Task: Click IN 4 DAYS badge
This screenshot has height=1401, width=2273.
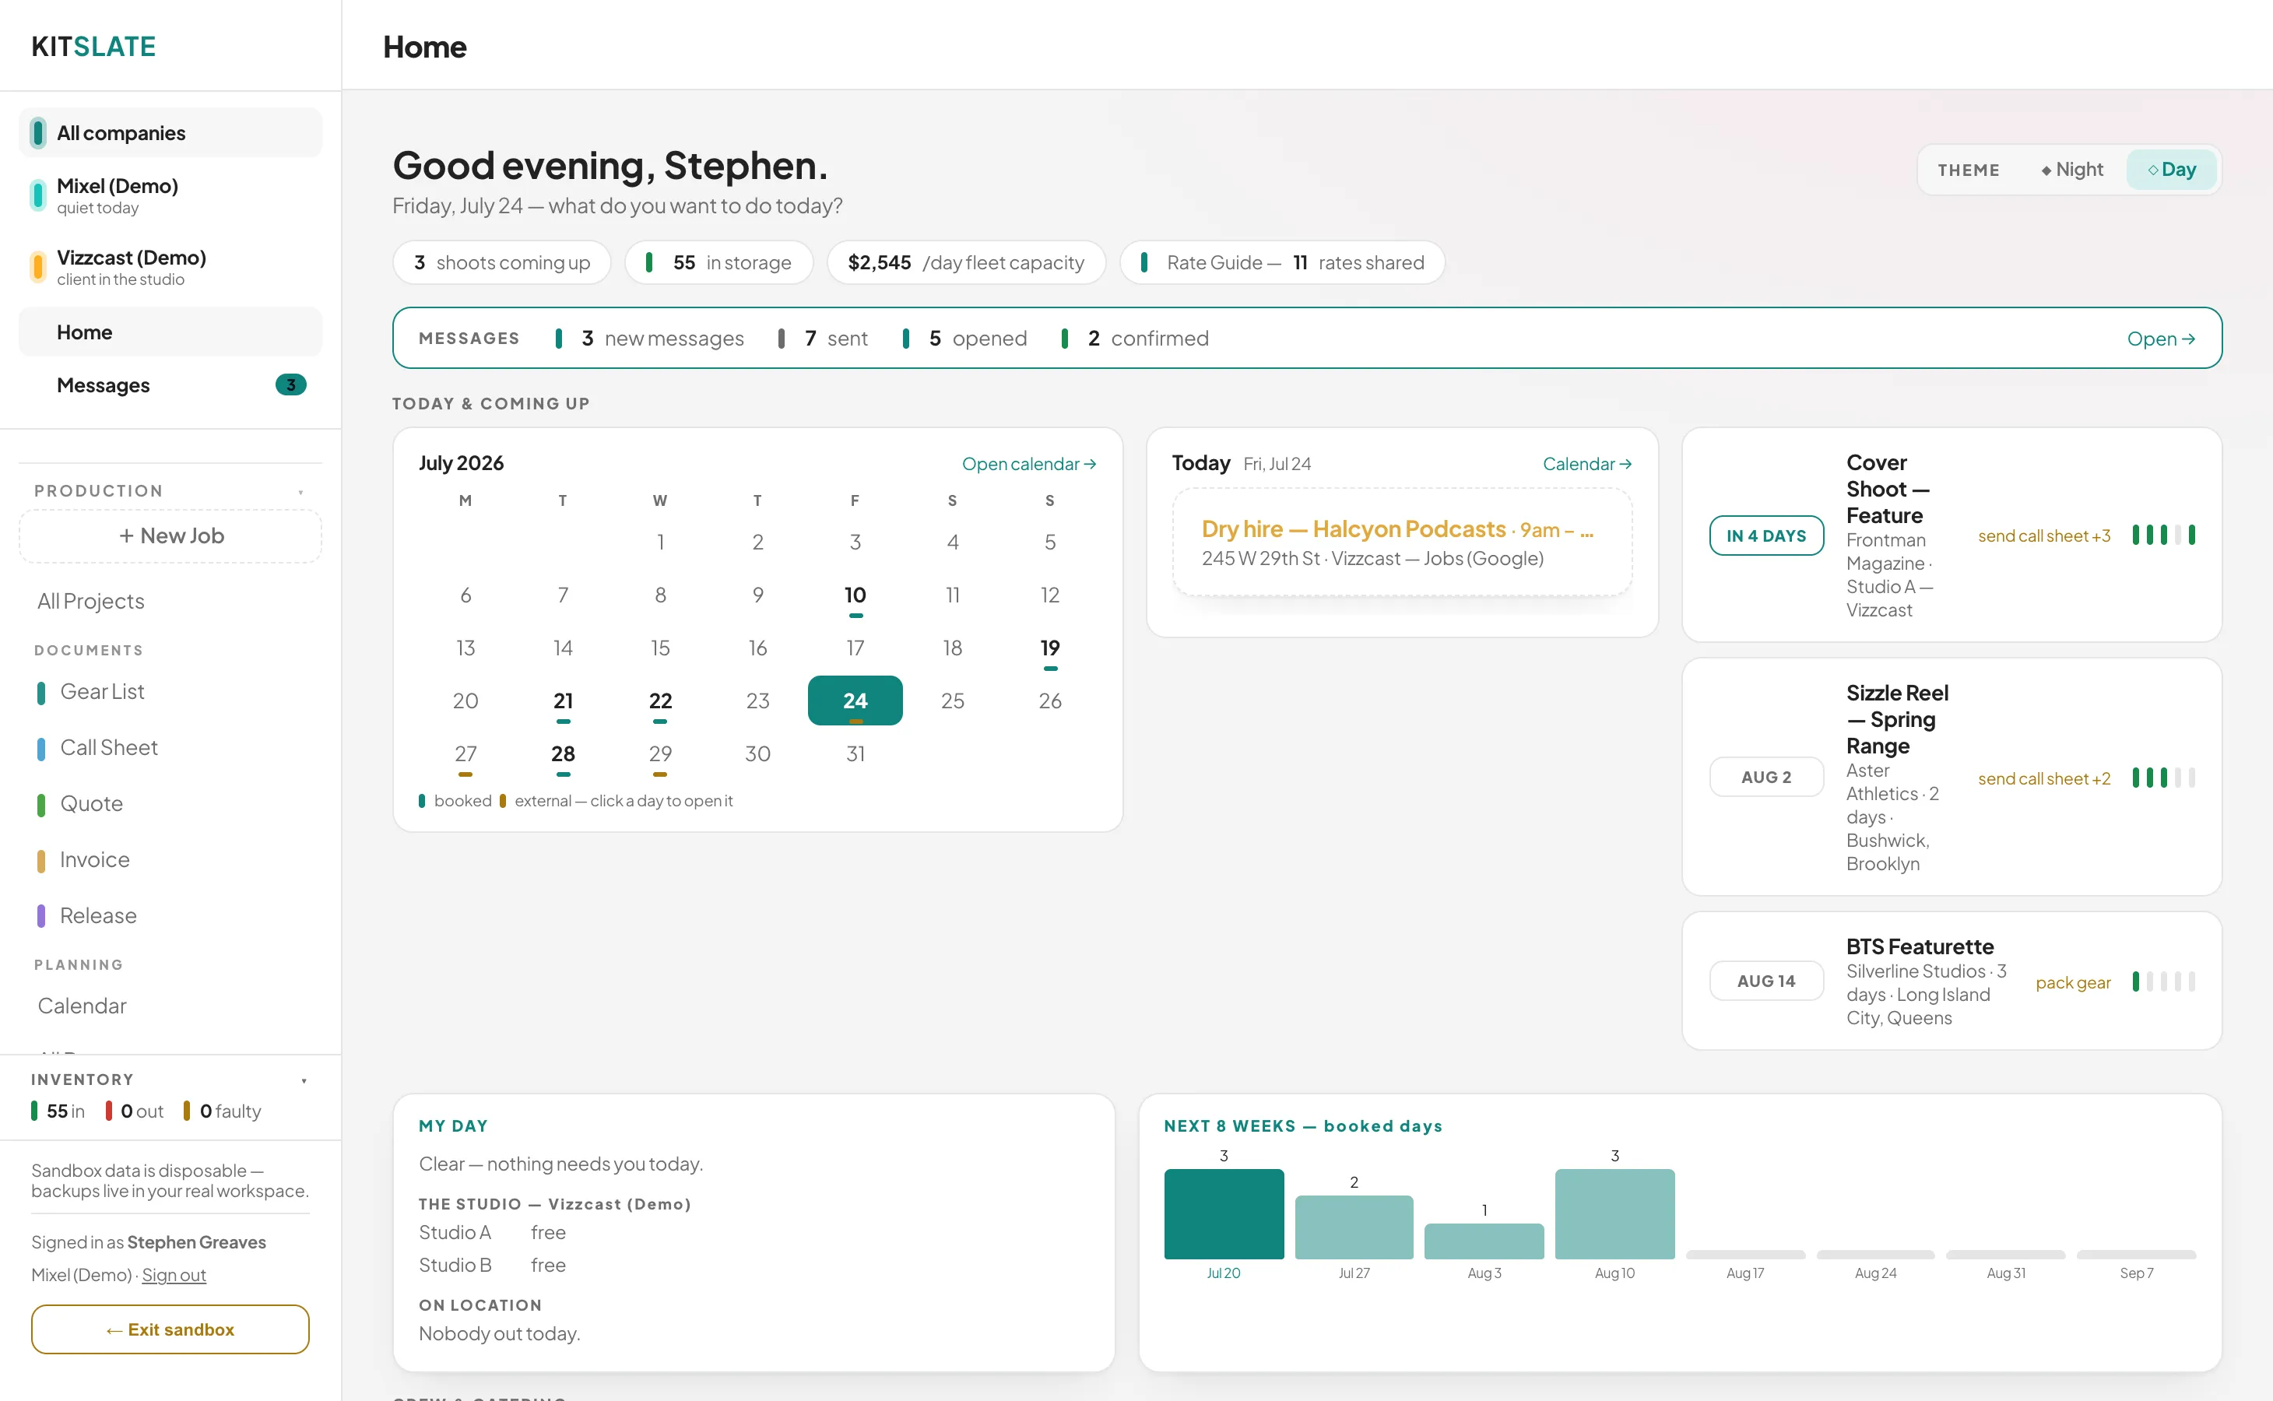Action: [x=1766, y=535]
